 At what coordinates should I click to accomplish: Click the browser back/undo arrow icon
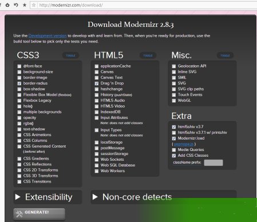click(16, 5)
